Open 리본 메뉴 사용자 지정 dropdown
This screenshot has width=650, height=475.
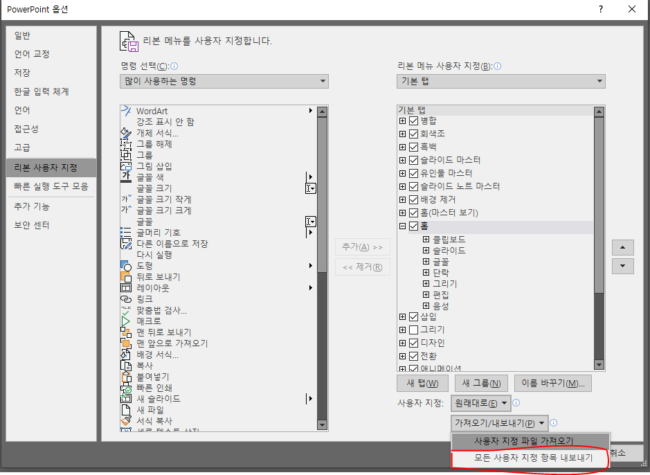point(500,81)
